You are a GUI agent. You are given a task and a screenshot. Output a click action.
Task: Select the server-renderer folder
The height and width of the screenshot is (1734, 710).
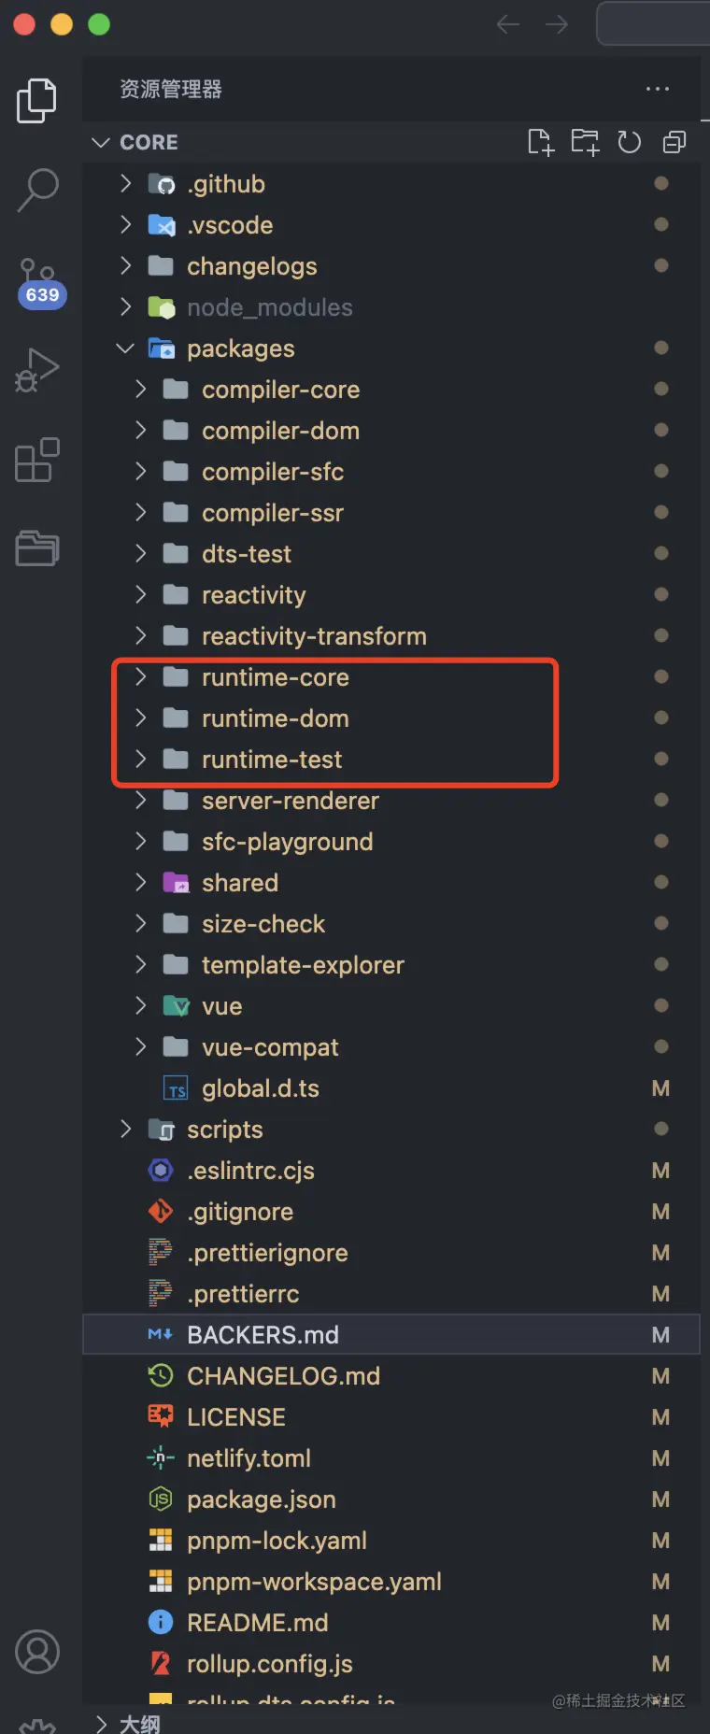click(391, 801)
